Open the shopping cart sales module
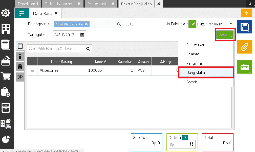Viewport: 255px width, 152px height. [x=6, y=76]
